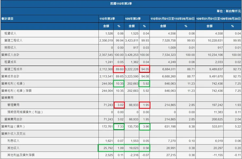Click red-boxed 94.05 cost percentage cell
This screenshot has width=242, height=159.
pos(145,69)
